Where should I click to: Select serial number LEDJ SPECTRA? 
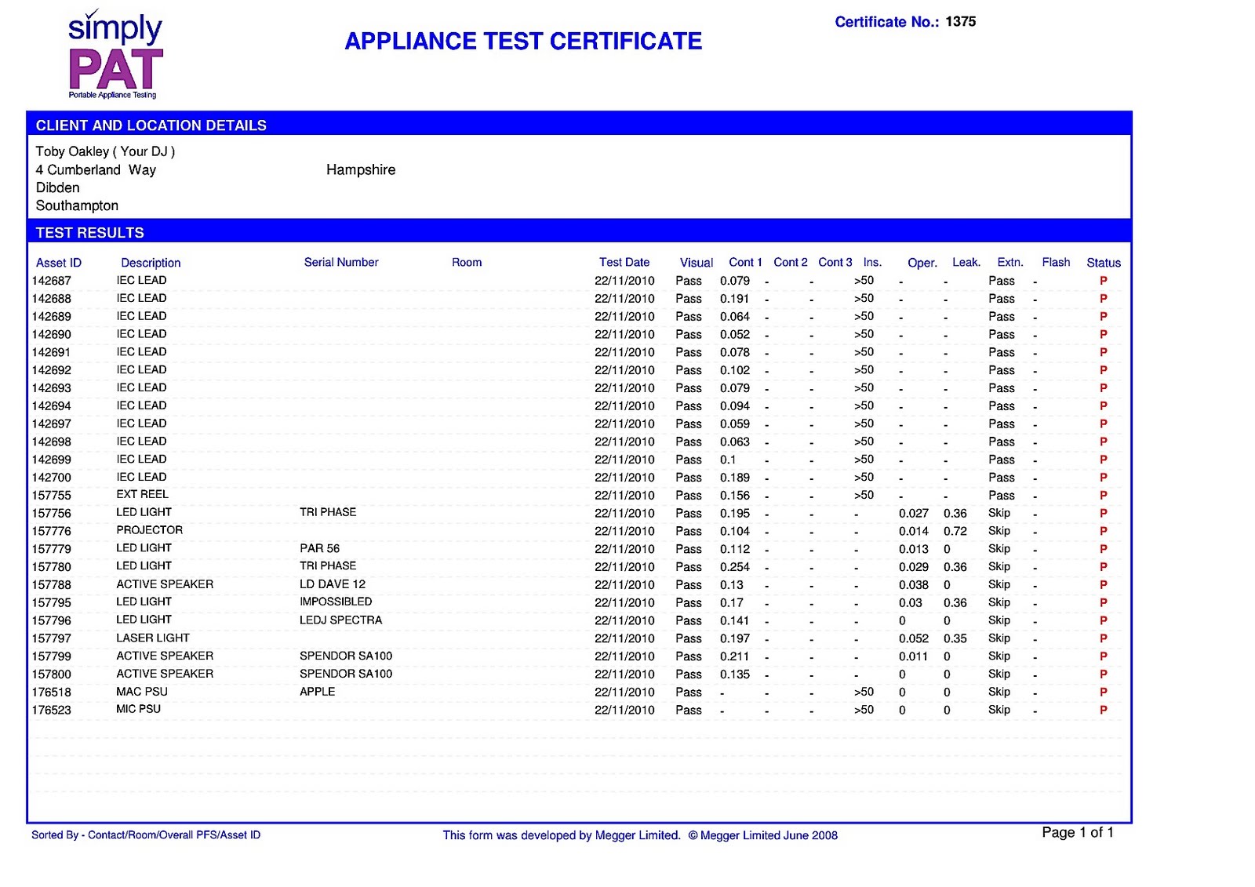point(341,620)
